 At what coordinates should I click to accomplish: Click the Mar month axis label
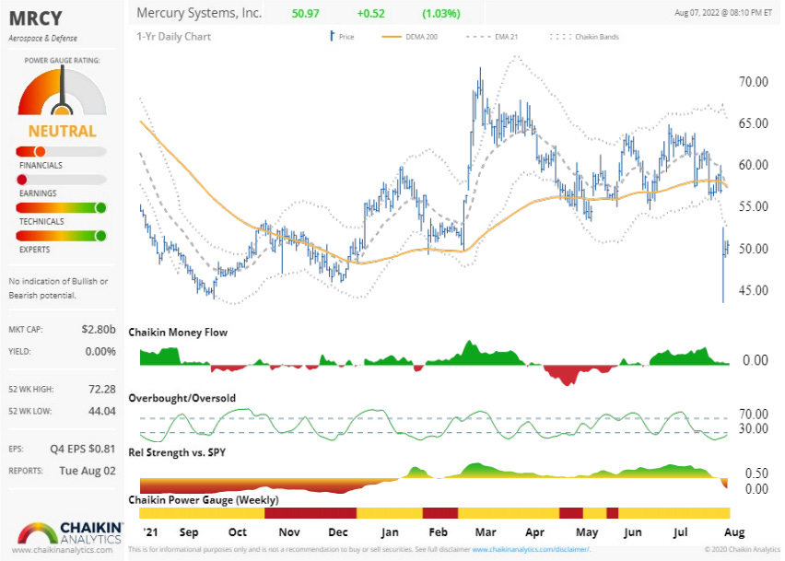(x=486, y=532)
